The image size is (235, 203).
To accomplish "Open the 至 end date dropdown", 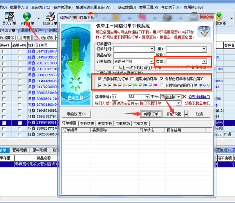I will tap(204, 49).
